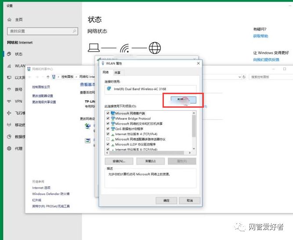This screenshot has height=240, width=293.
Task: Open Get help link in Settings
Action: tap(260, 36)
